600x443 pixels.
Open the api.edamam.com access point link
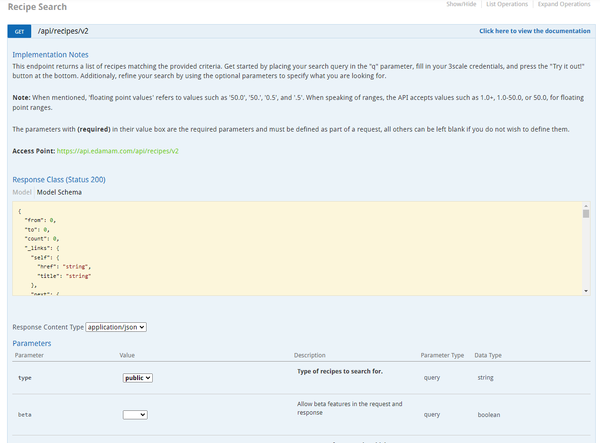(x=118, y=151)
